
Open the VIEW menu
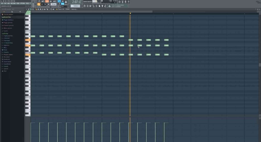click(18, 3)
